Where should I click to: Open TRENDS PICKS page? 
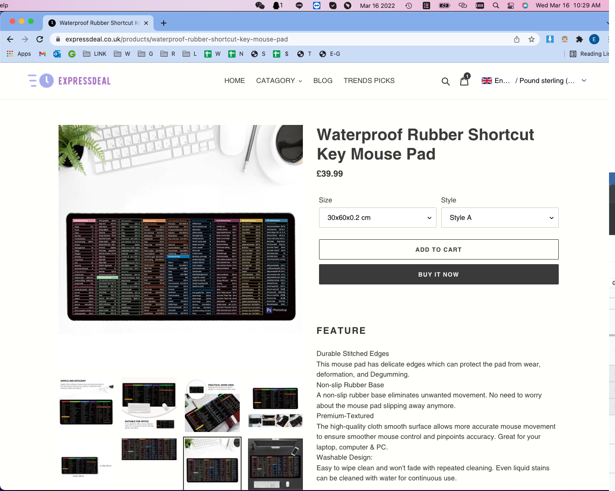(369, 81)
